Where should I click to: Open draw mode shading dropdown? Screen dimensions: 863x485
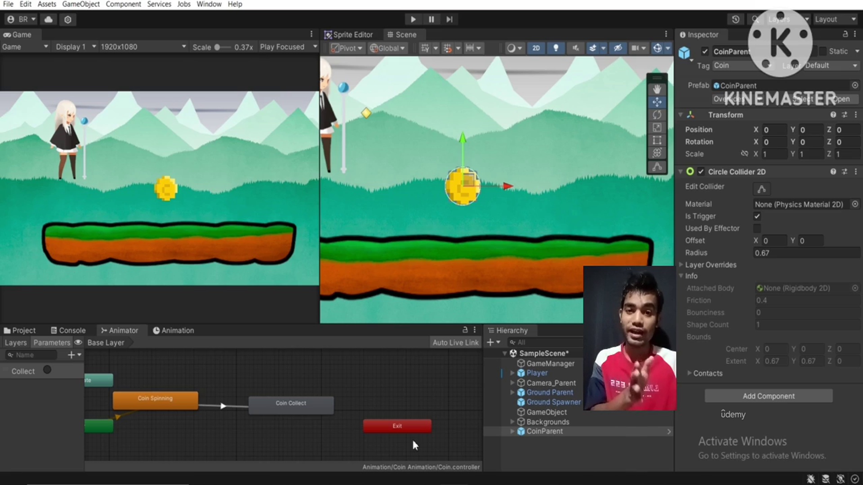pyautogui.click(x=514, y=48)
